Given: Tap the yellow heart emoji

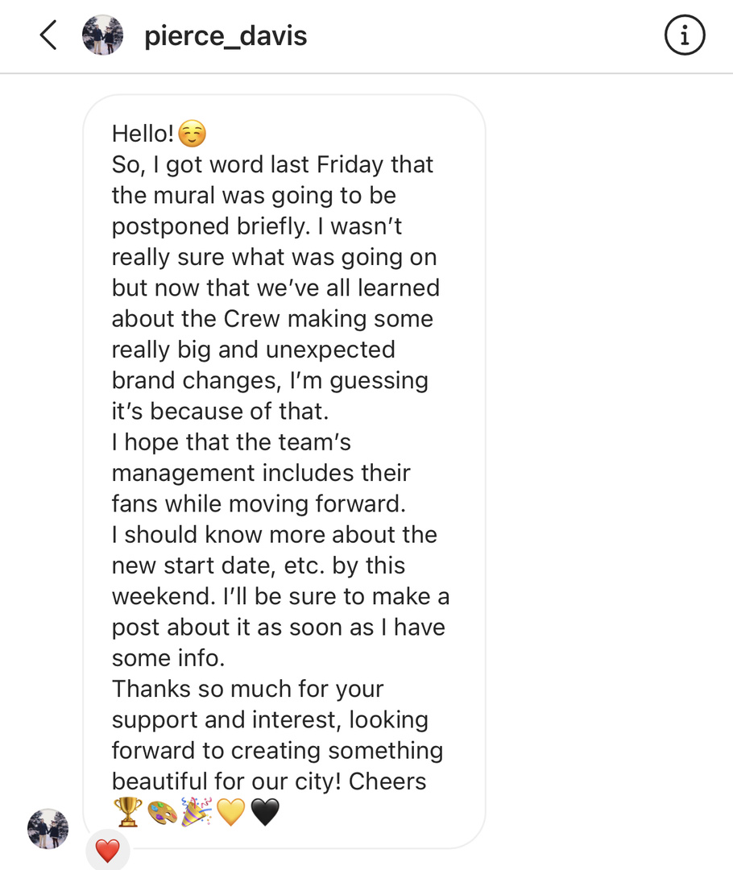Looking at the screenshot, I should pyautogui.click(x=231, y=812).
